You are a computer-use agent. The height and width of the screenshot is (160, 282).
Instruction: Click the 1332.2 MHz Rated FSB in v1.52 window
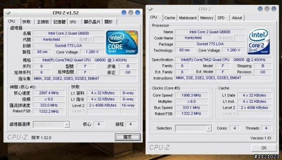click(49, 111)
